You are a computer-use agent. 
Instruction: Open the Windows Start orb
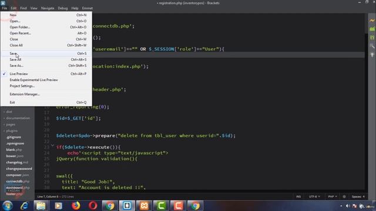pyautogui.click(x=8, y=206)
